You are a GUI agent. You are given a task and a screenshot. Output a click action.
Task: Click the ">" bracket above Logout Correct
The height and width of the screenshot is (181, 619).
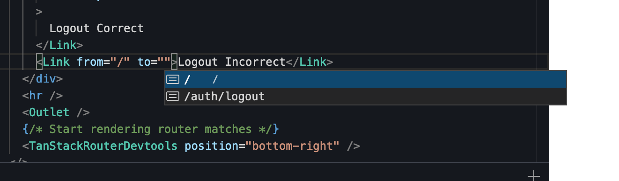tap(39, 11)
